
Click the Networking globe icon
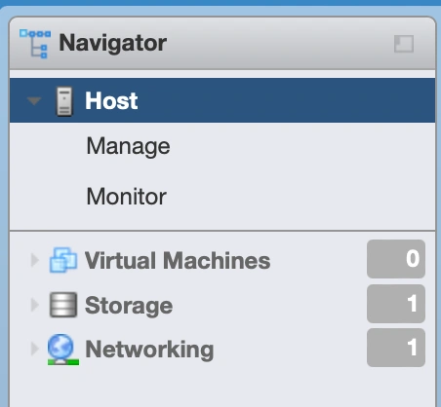[x=62, y=350]
